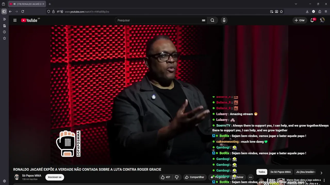The height and width of the screenshot is (185, 330).
Task: Open Só Papos MMA channel avatar
Action: (x=17, y=177)
